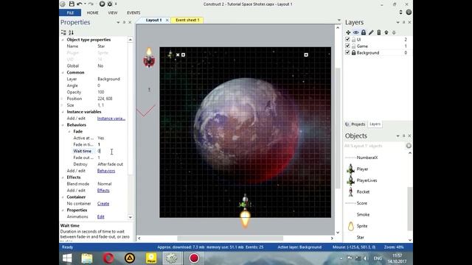The image size is (472, 265).
Task: Collapse the Container section
Action: (x=63, y=197)
